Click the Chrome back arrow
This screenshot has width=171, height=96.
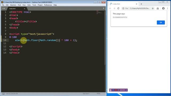110,8
